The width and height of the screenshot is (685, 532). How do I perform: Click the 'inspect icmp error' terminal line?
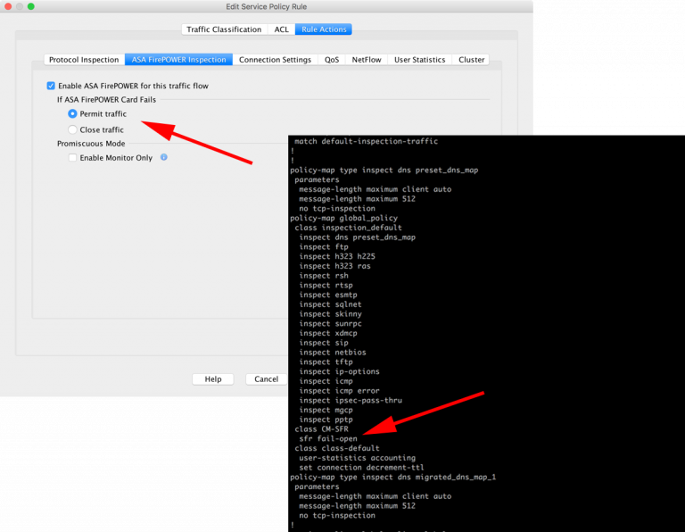[x=340, y=391]
